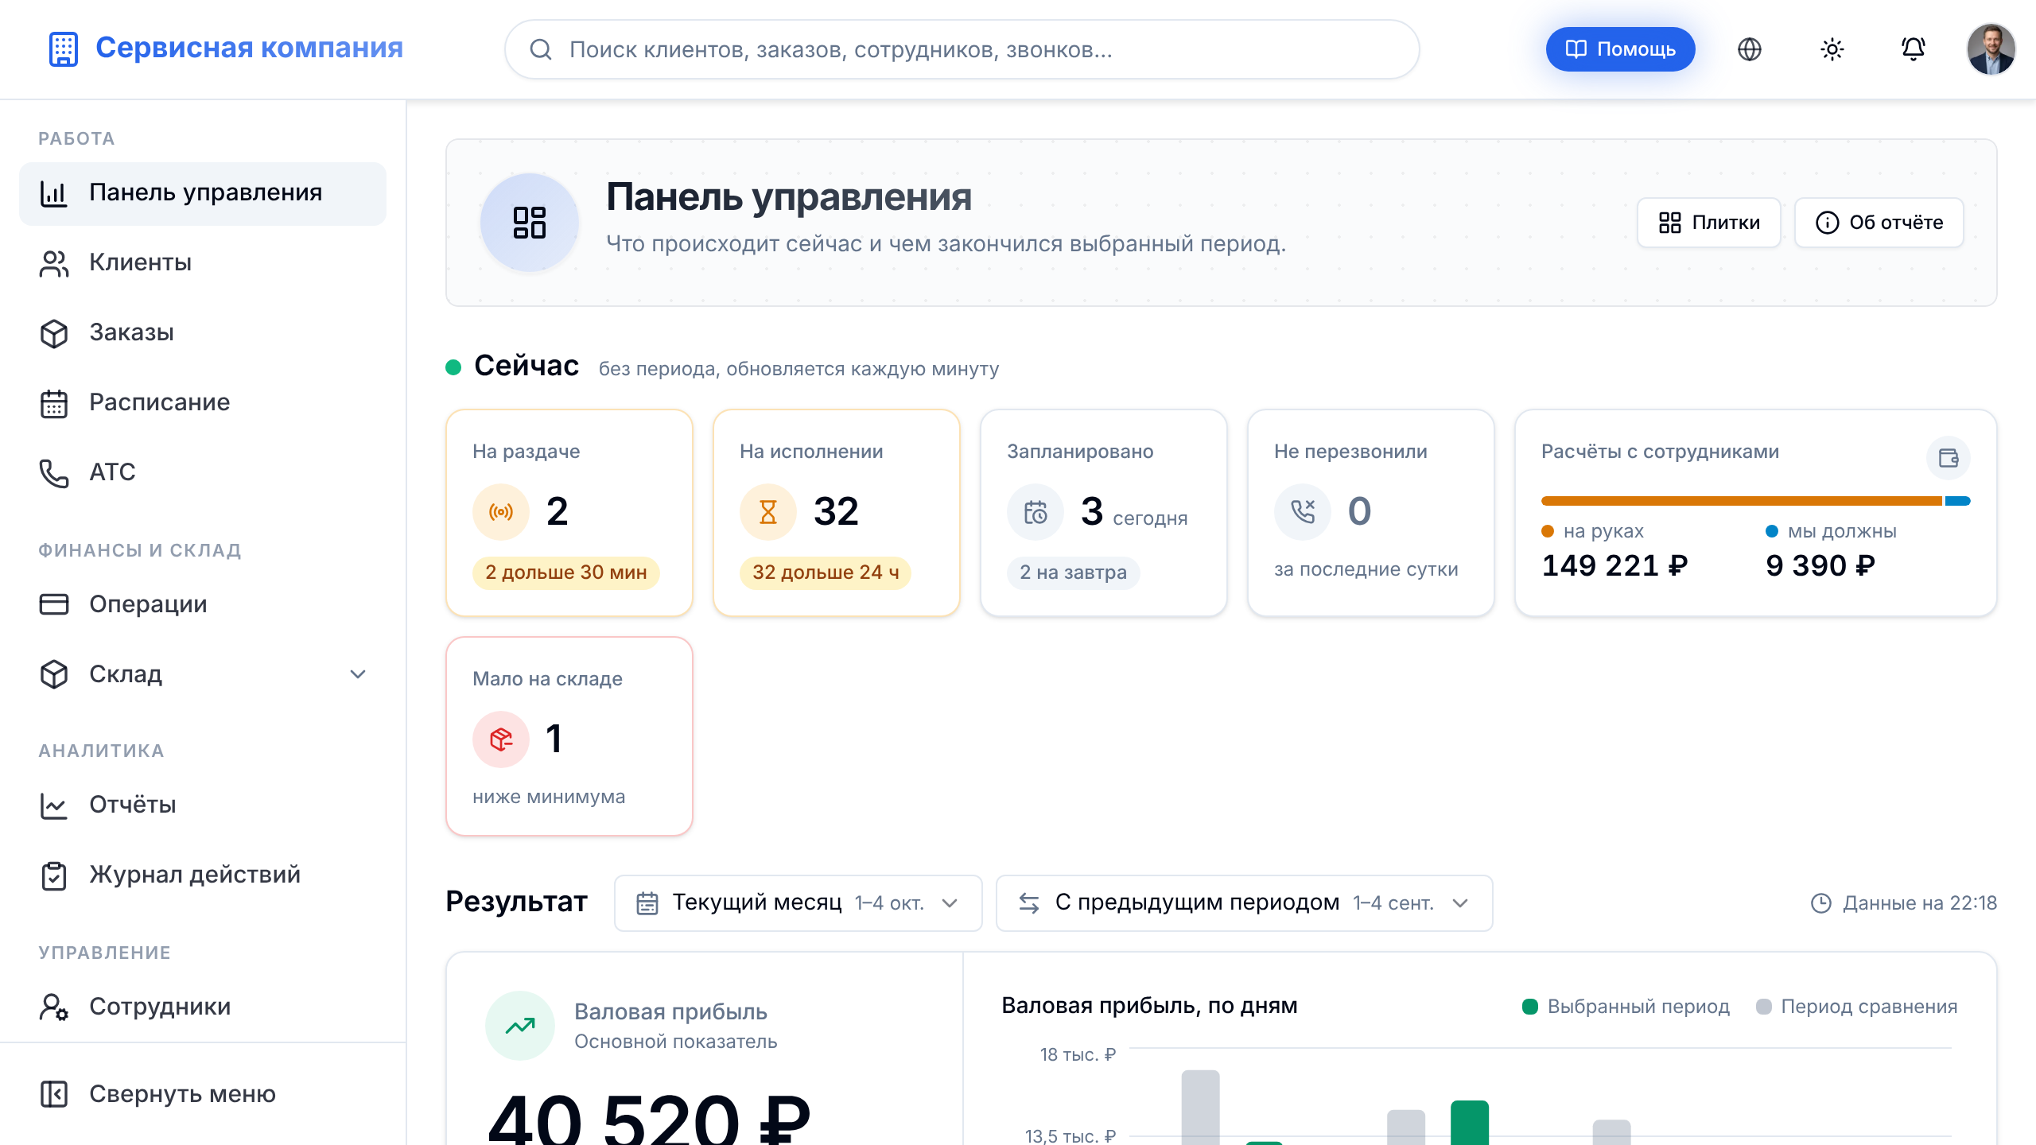Click the 2 на завтра badge
The height and width of the screenshot is (1145, 2036).
(1073, 572)
